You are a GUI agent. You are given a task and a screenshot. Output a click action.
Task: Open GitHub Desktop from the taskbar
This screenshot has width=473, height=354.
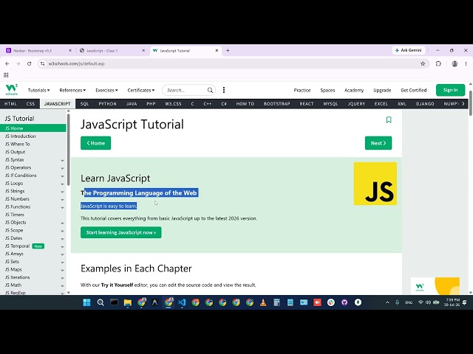coord(344,302)
